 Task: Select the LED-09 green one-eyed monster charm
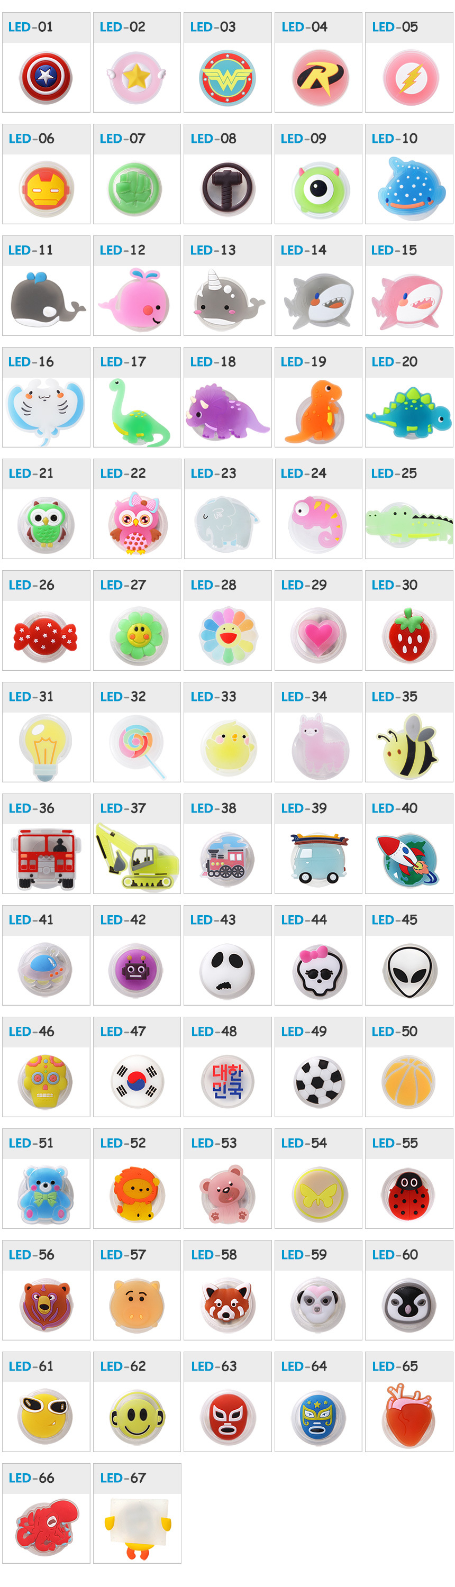319,189
